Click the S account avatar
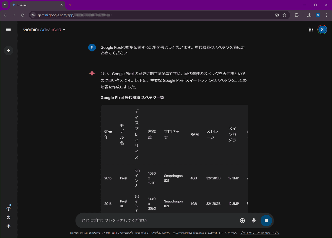Image resolution: width=332 pixels, height=238 pixels. 322,29
